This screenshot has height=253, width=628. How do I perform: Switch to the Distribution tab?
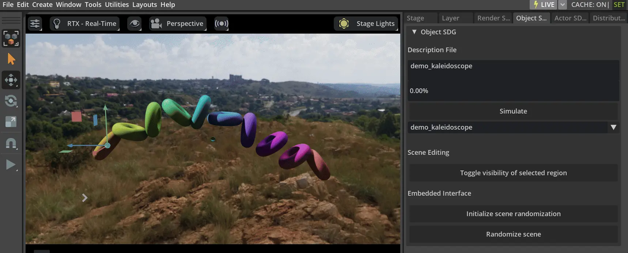609,18
